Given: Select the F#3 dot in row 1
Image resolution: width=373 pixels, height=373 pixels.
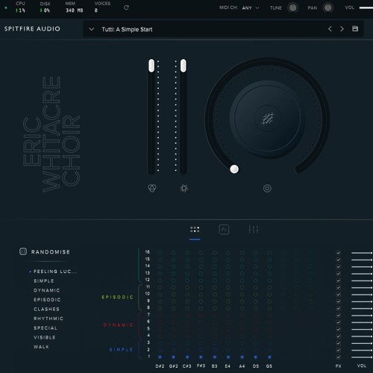Looking at the screenshot, I should coord(201,357).
